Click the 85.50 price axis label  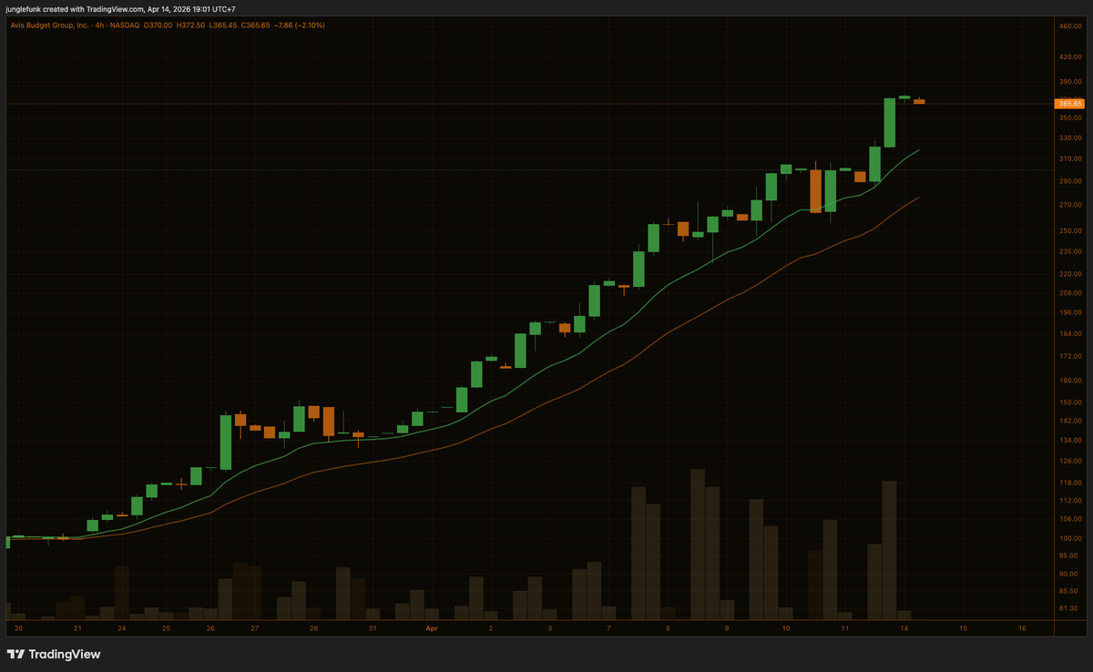pyautogui.click(x=1070, y=591)
